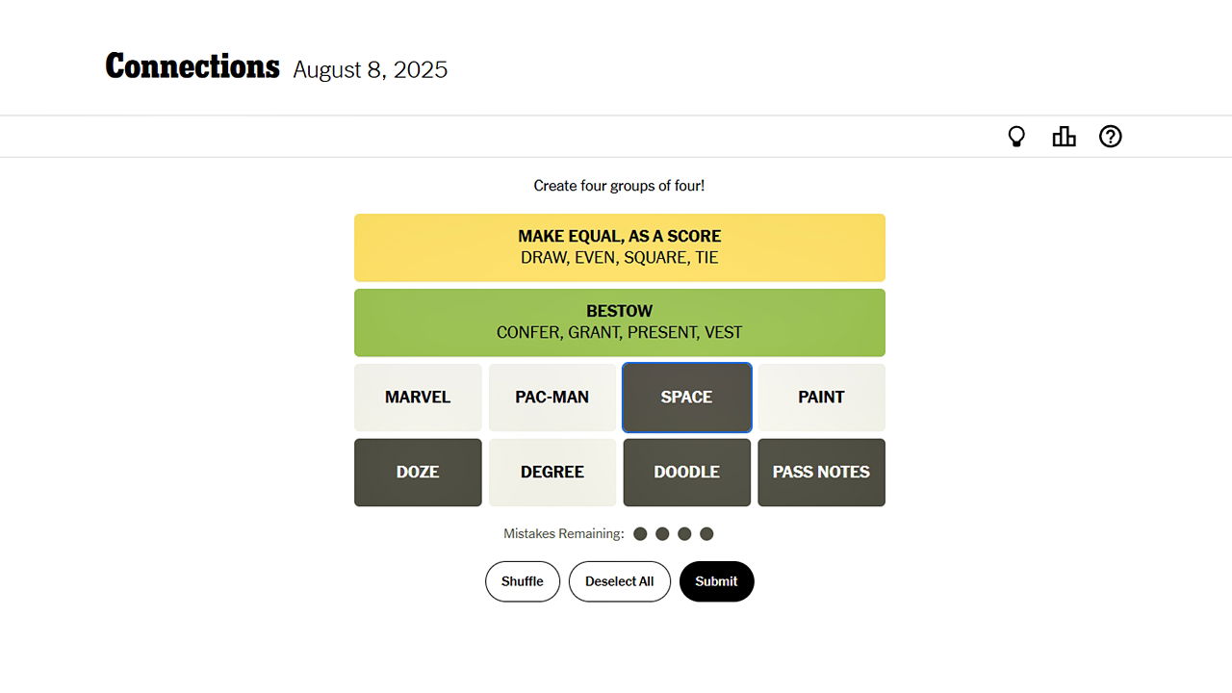Click the Connections title
Viewport: 1232px width, 693px height.
pyautogui.click(x=192, y=65)
